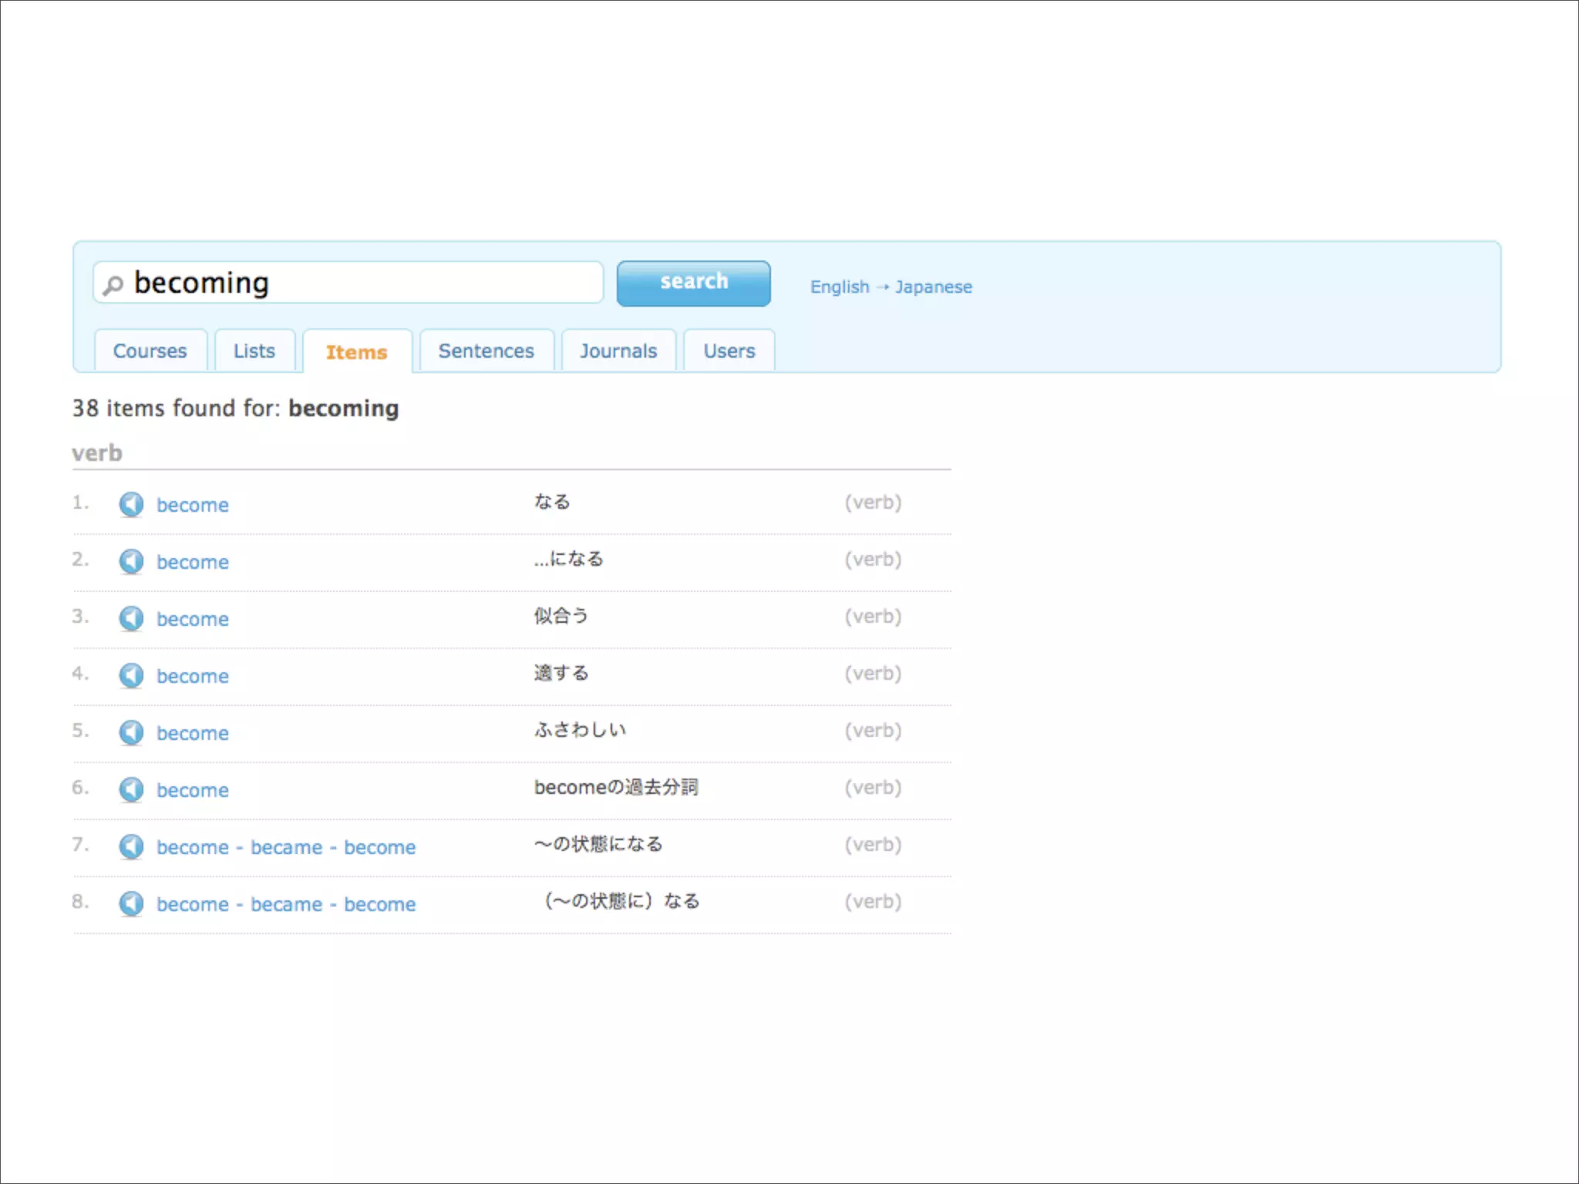Open the Journals tab
The width and height of the screenshot is (1579, 1184).
tap(618, 351)
